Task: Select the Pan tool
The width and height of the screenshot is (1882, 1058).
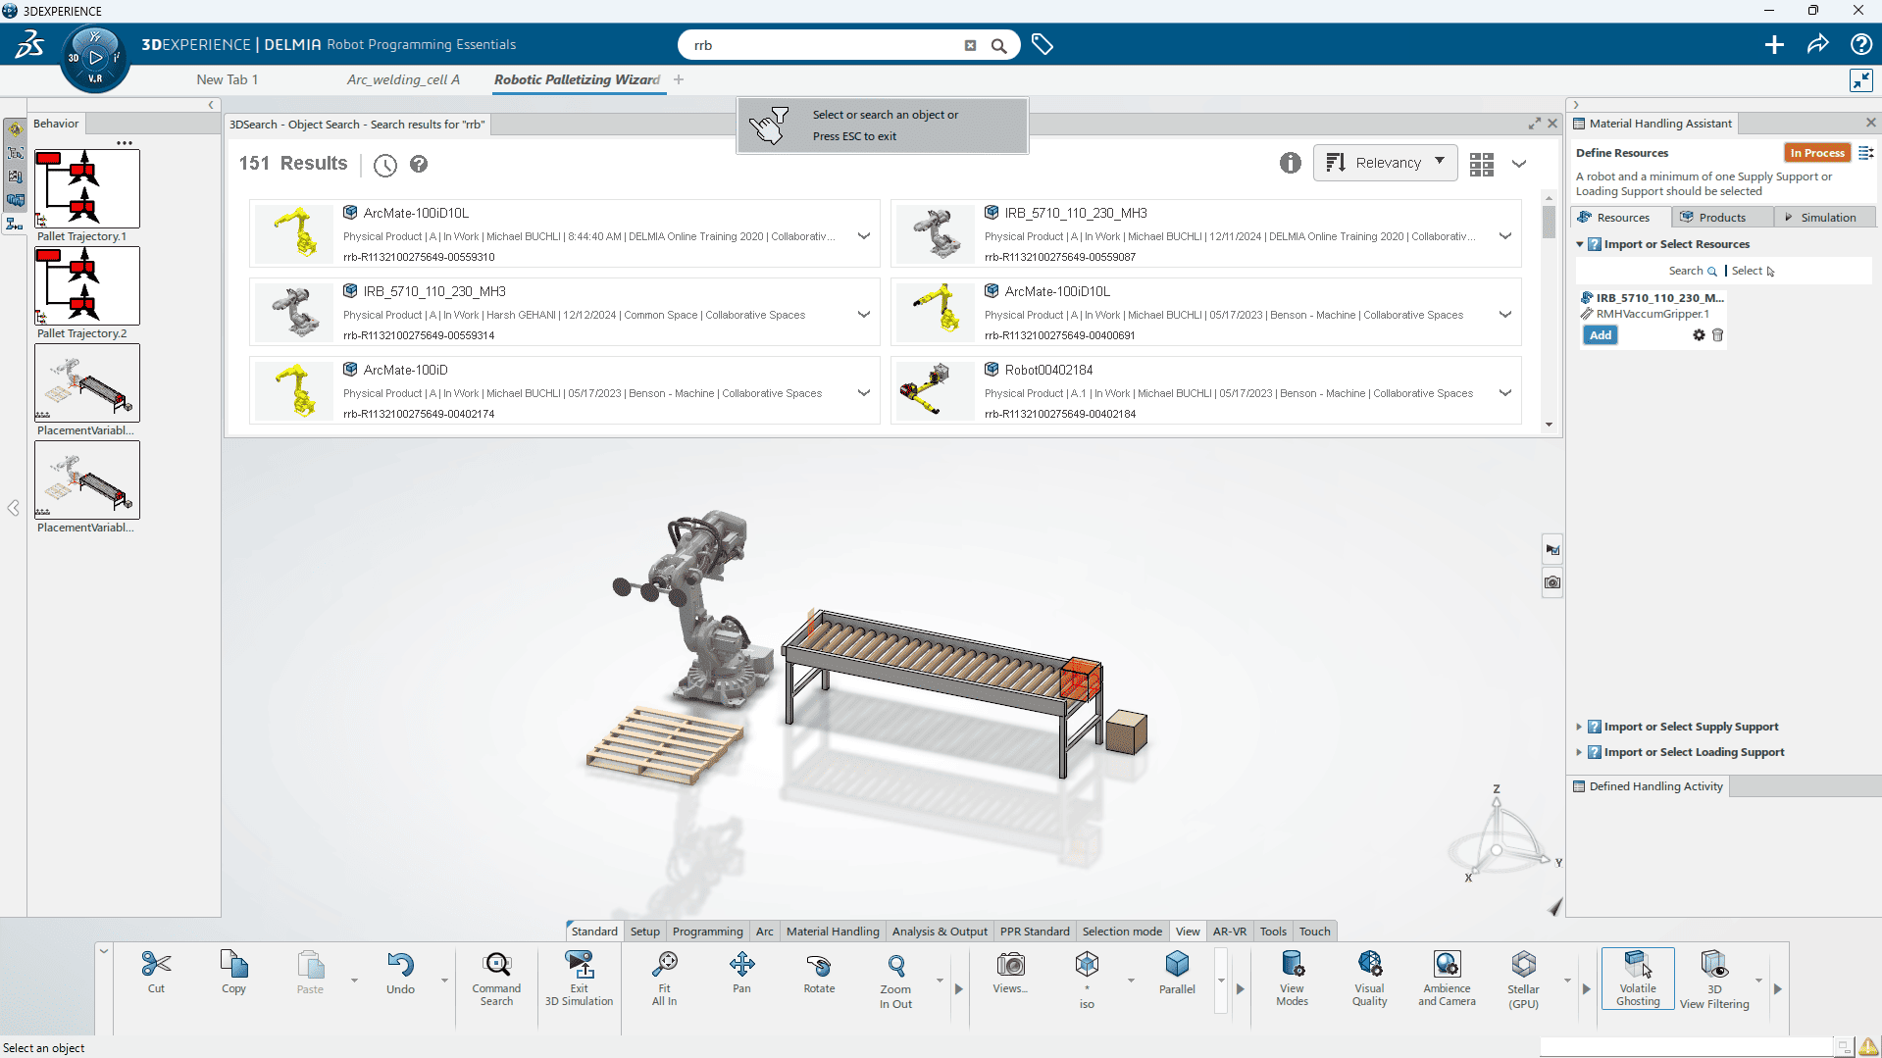Action: pos(742,978)
